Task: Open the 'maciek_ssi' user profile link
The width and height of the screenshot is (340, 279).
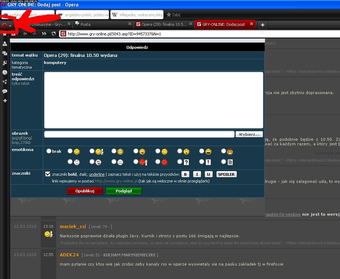Action: click(x=73, y=226)
